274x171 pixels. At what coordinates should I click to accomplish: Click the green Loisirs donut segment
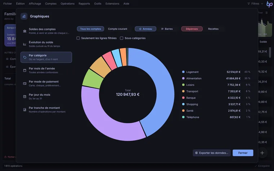tap(92, 80)
